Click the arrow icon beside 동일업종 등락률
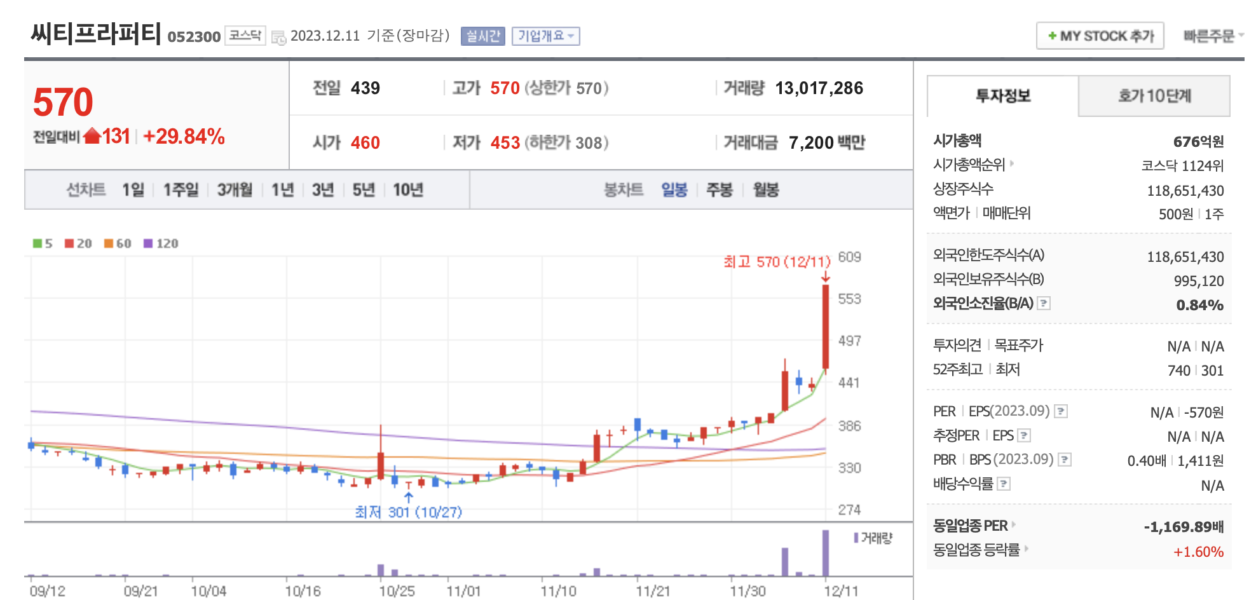Screen dimensions: 1256x600 [1027, 549]
